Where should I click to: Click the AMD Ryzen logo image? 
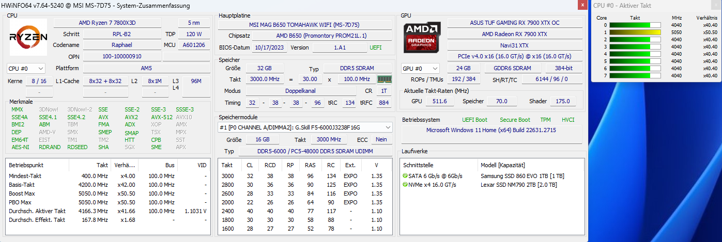pos(28,38)
